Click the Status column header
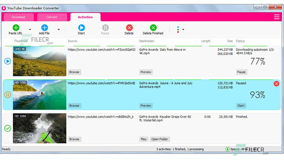This screenshot has width=284, height=164. point(240,41)
